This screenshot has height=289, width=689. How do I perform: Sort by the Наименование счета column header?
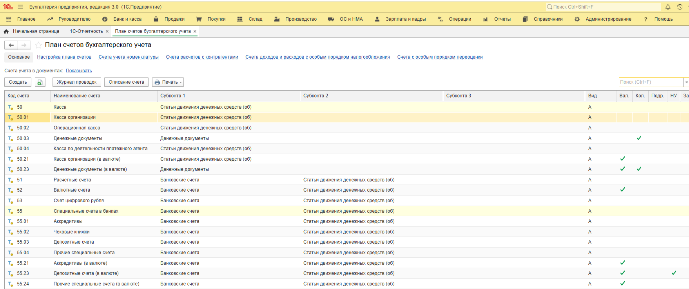pyautogui.click(x=104, y=96)
